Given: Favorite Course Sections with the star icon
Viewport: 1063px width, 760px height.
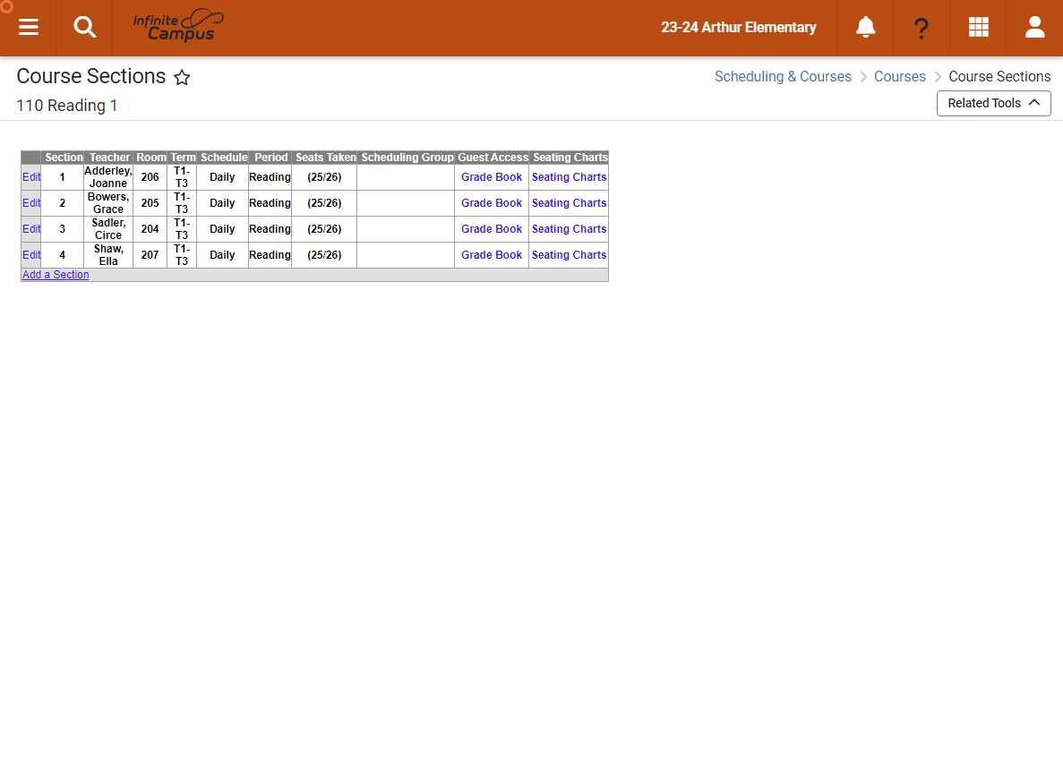Looking at the screenshot, I should pyautogui.click(x=182, y=77).
